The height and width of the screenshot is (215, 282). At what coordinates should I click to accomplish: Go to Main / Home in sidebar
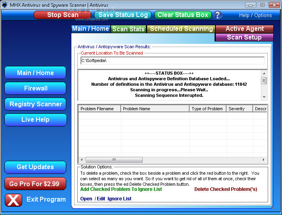coord(35,73)
